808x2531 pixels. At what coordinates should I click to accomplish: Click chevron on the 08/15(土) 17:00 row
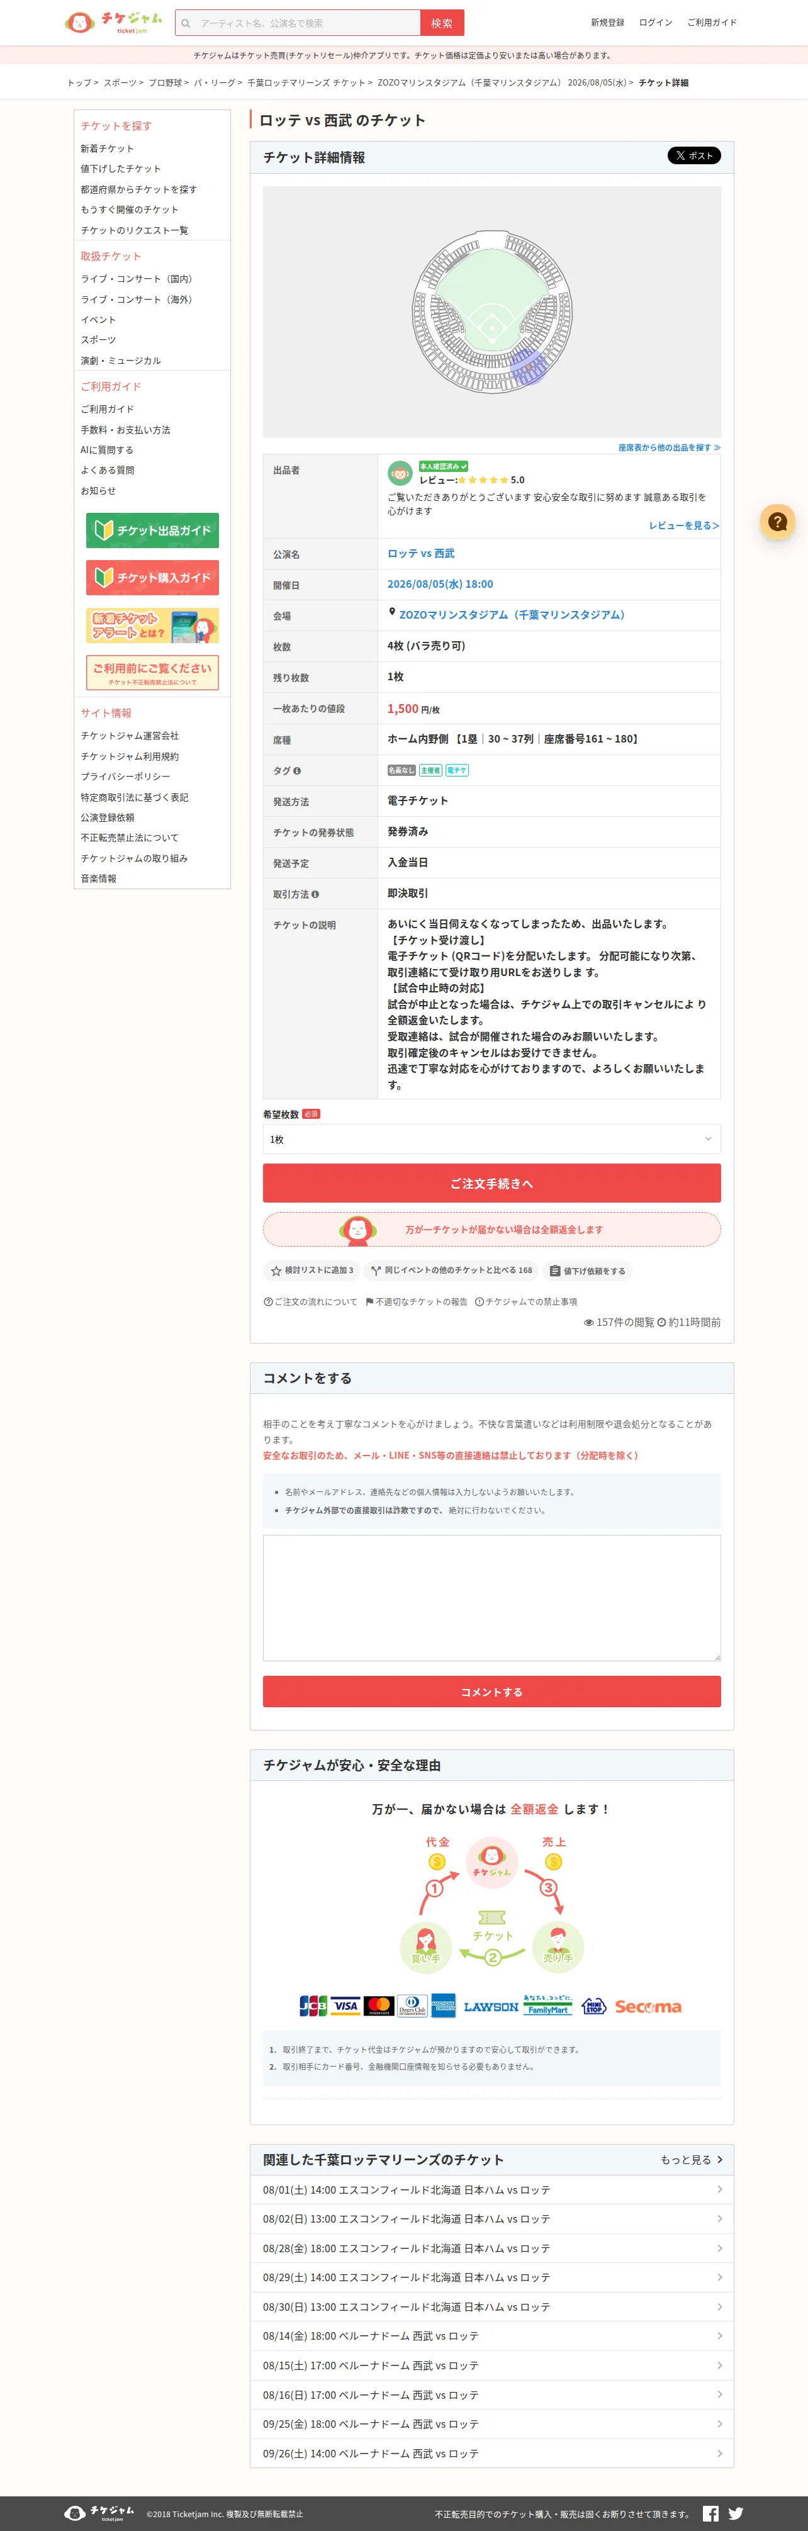click(x=719, y=2365)
